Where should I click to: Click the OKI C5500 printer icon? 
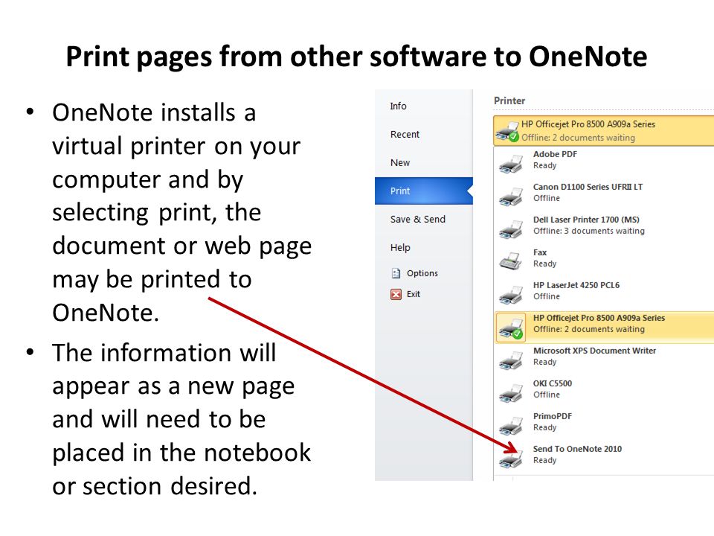point(510,393)
